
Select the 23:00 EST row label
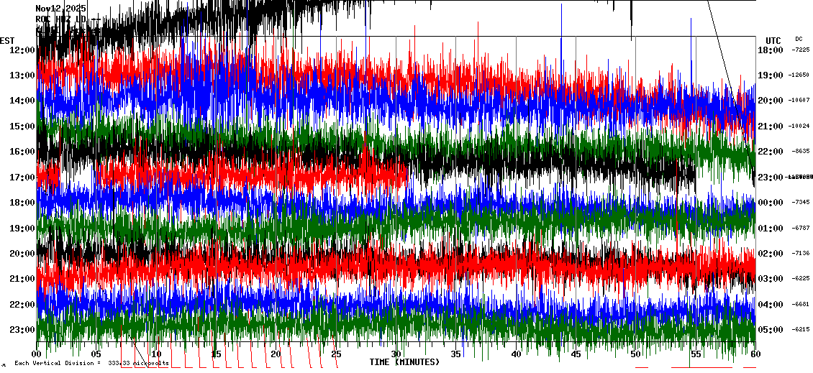click(23, 330)
